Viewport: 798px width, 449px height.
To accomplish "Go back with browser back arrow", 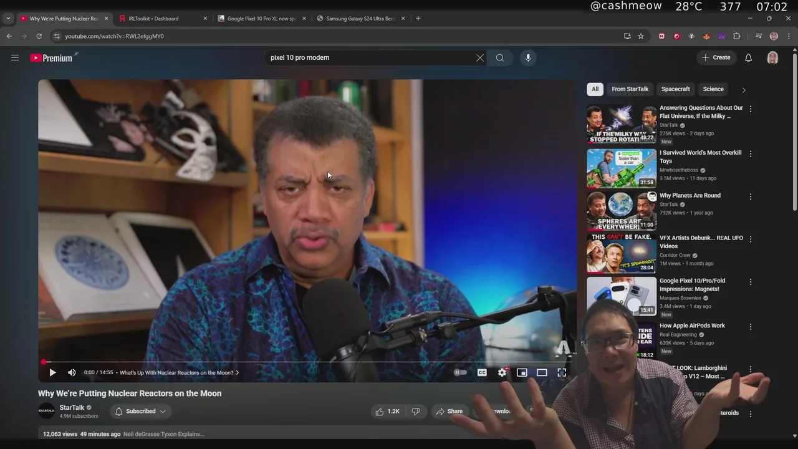I will click(9, 36).
